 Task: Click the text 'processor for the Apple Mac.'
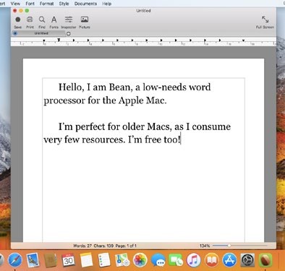click(105, 100)
